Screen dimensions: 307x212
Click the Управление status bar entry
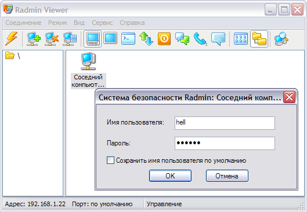(x=164, y=204)
